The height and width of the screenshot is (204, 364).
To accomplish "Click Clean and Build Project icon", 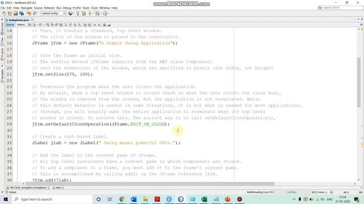I will pyautogui.click(x=84, y=14).
